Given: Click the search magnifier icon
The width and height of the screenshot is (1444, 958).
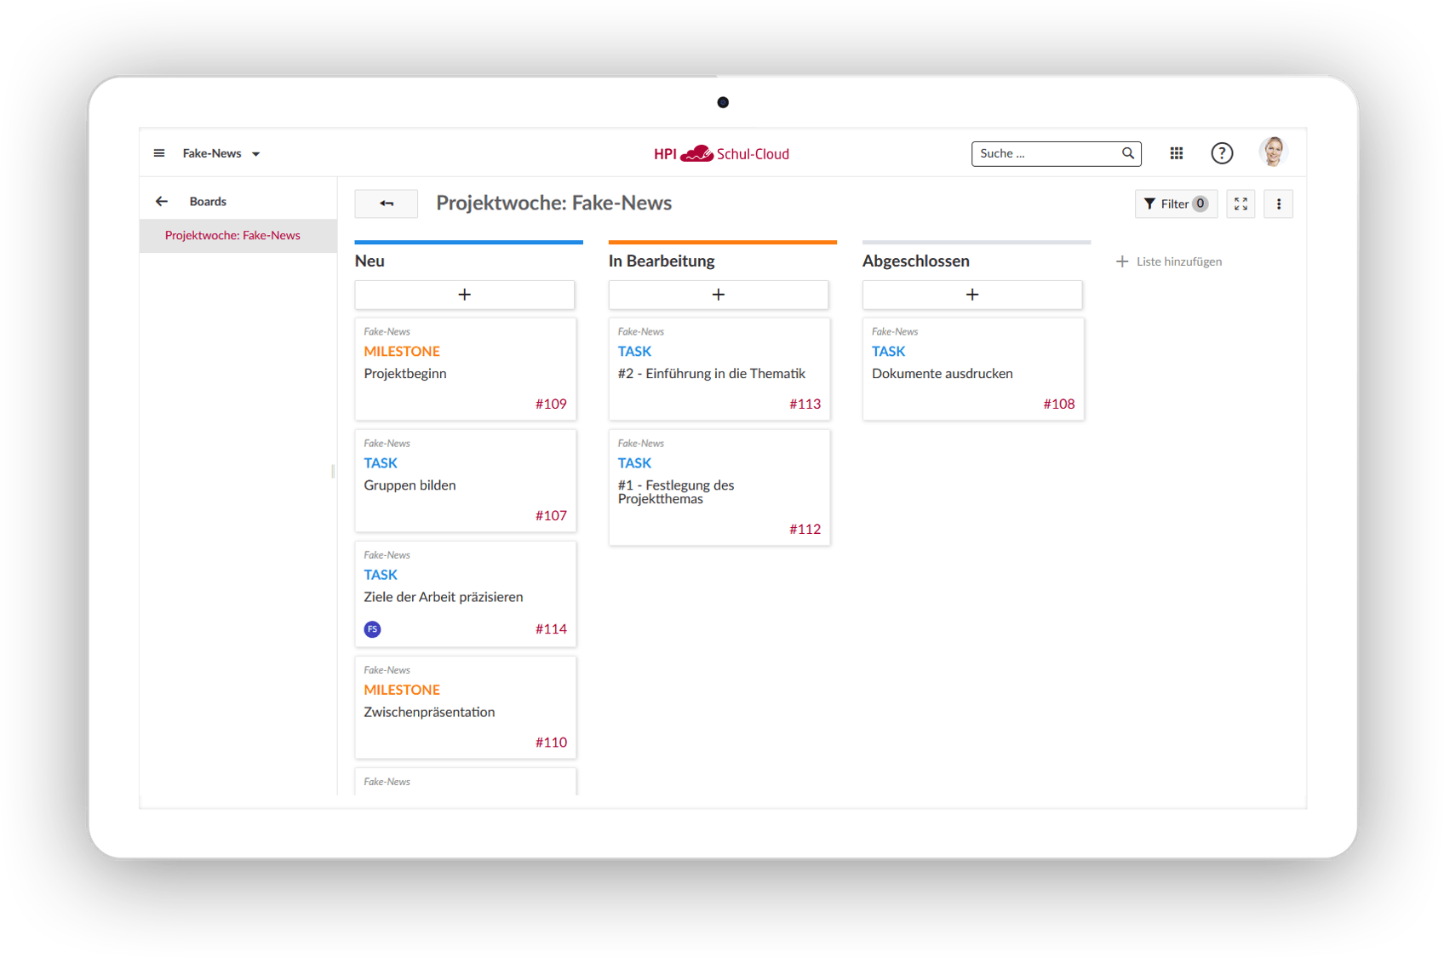Looking at the screenshot, I should (x=1127, y=153).
